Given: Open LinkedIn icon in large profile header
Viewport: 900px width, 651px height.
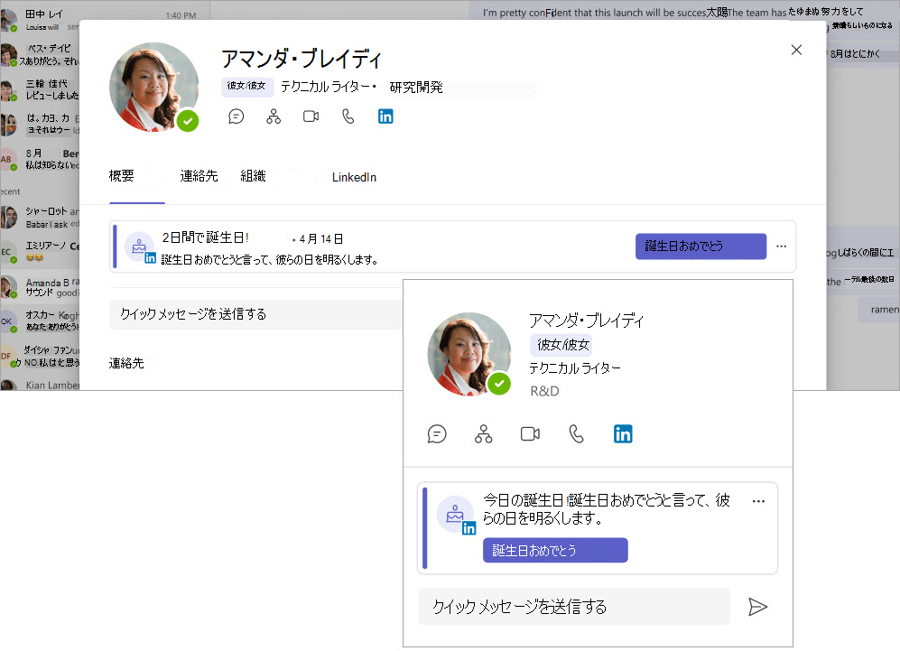Looking at the screenshot, I should [x=385, y=116].
